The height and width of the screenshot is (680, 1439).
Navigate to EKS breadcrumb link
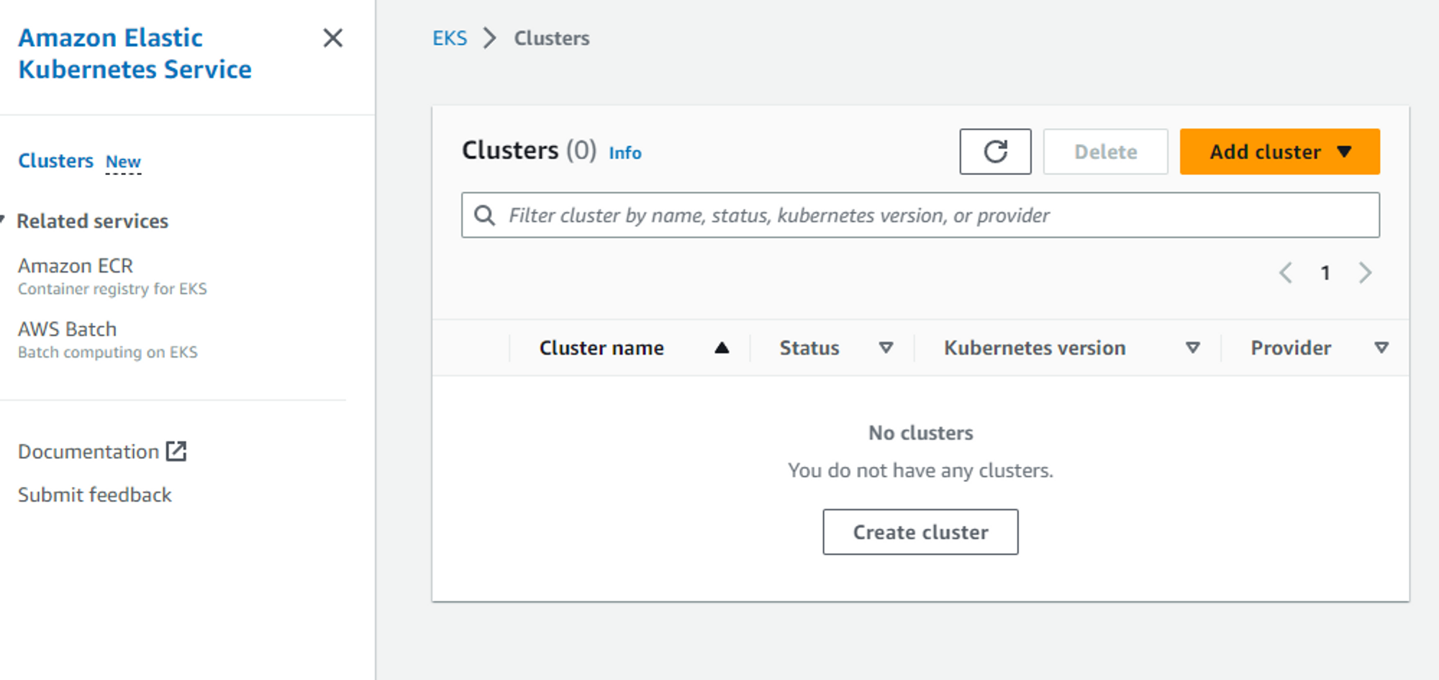coord(450,38)
